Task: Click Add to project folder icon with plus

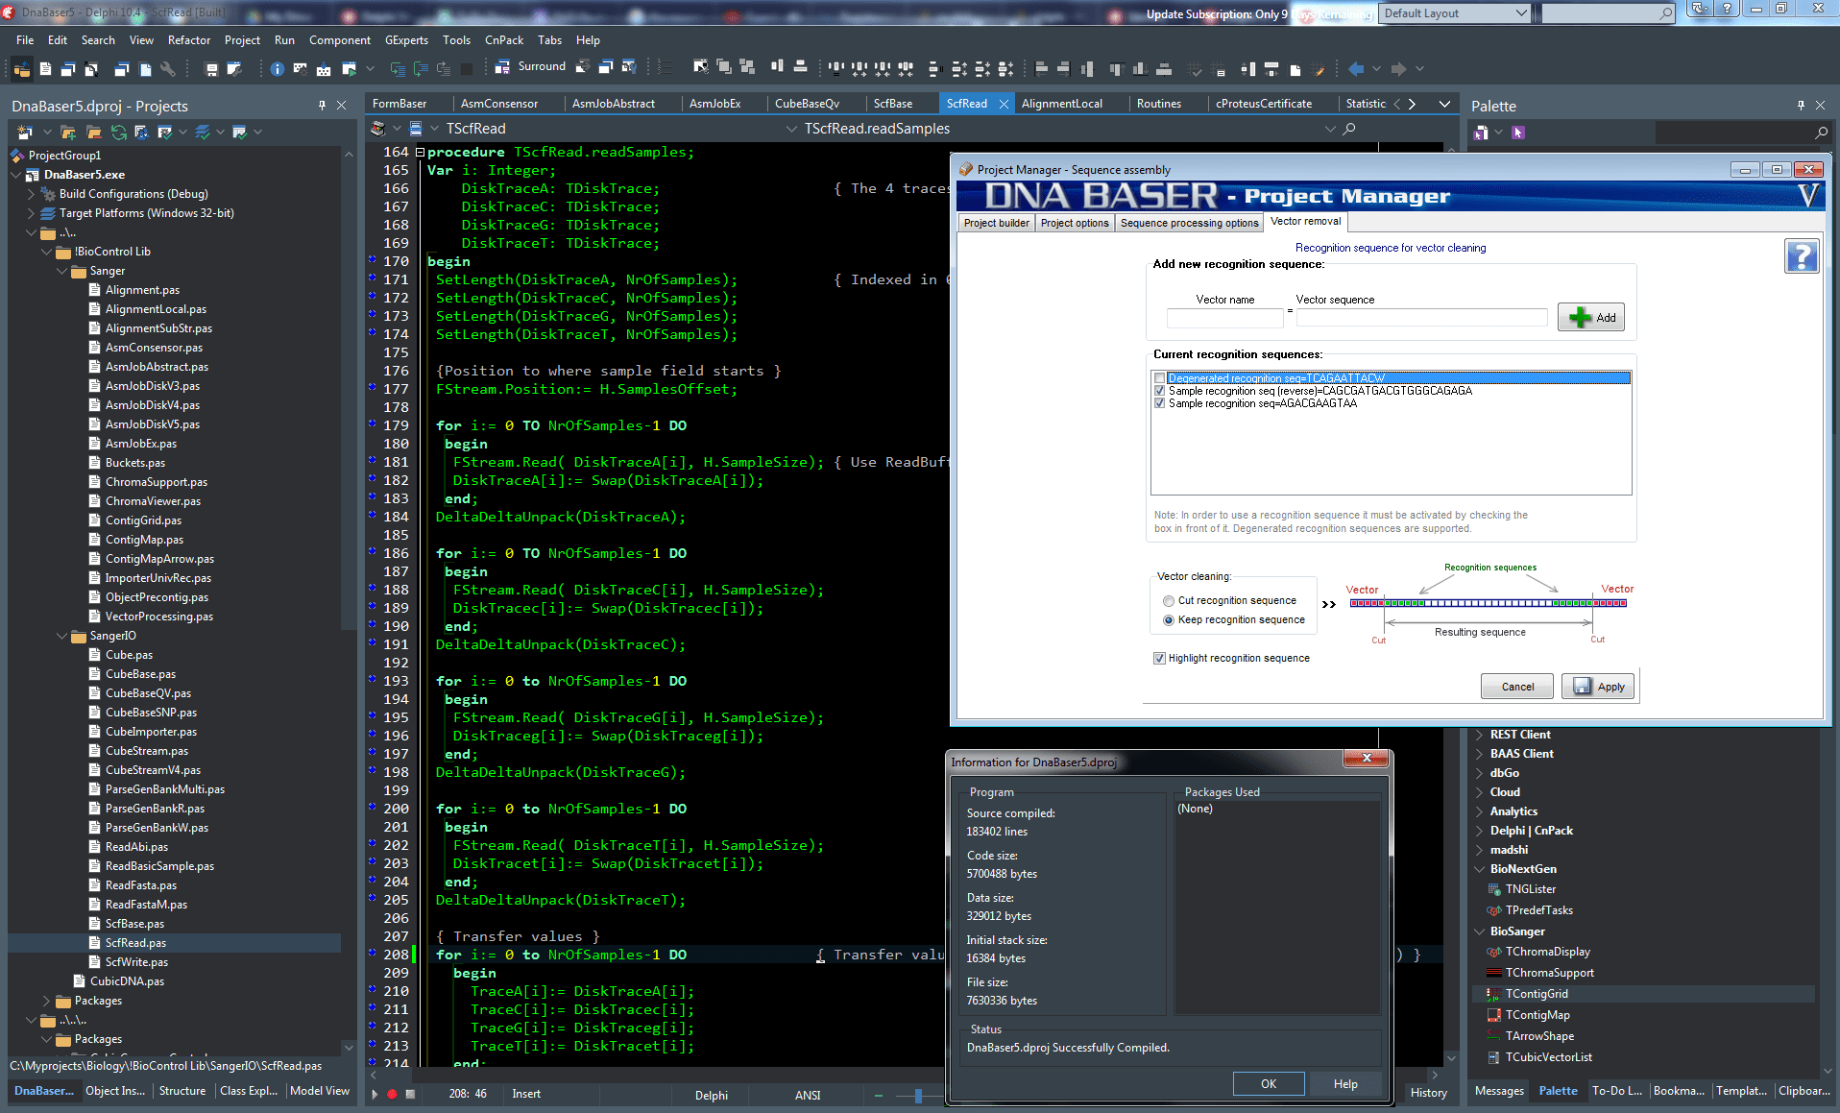Action: coord(67,133)
